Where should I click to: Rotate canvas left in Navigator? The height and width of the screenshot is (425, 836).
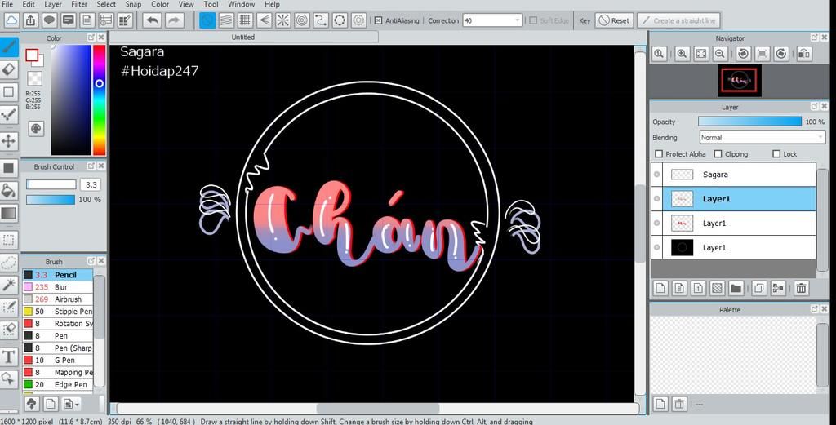(743, 53)
